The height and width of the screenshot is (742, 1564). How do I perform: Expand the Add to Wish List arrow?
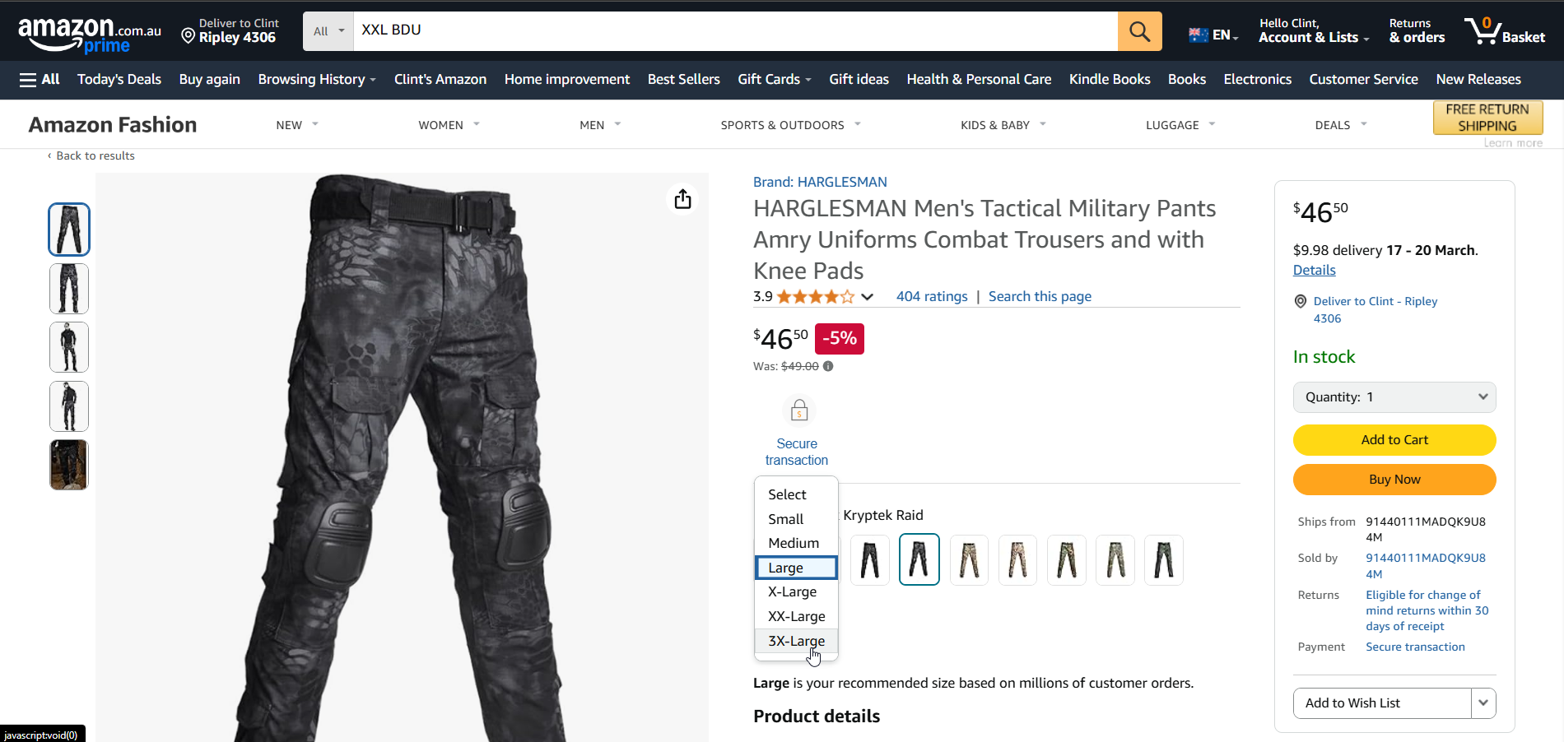pyautogui.click(x=1483, y=703)
